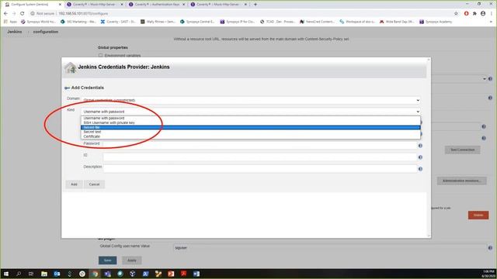Image resolution: width=497 pixels, height=279 pixels.
Task: Open the browser profile avatar
Action: (483, 14)
